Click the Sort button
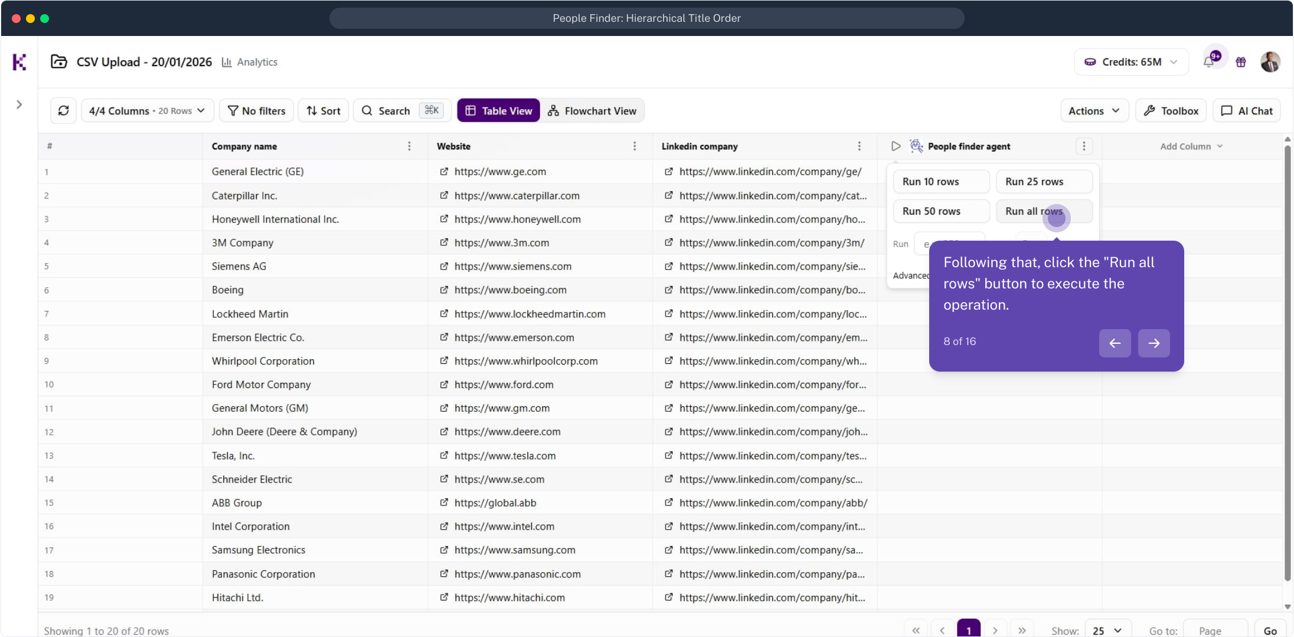This screenshot has width=1294, height=637. click(323, 111)
